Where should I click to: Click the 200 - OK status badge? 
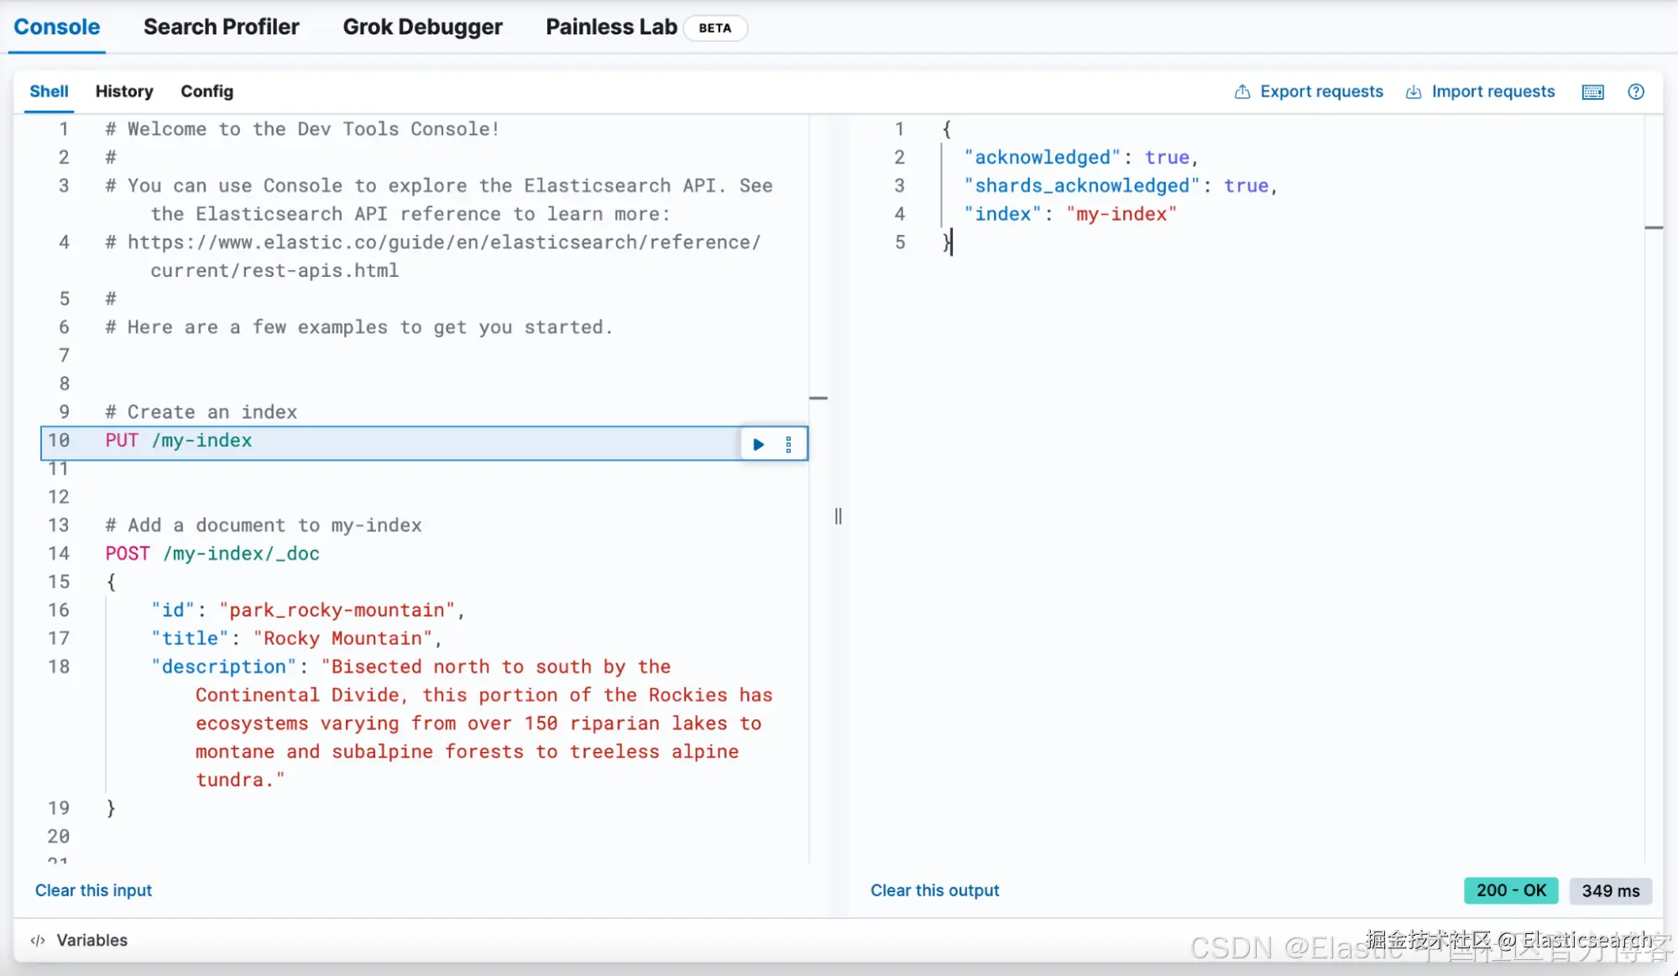click(x=1510, y=890)
